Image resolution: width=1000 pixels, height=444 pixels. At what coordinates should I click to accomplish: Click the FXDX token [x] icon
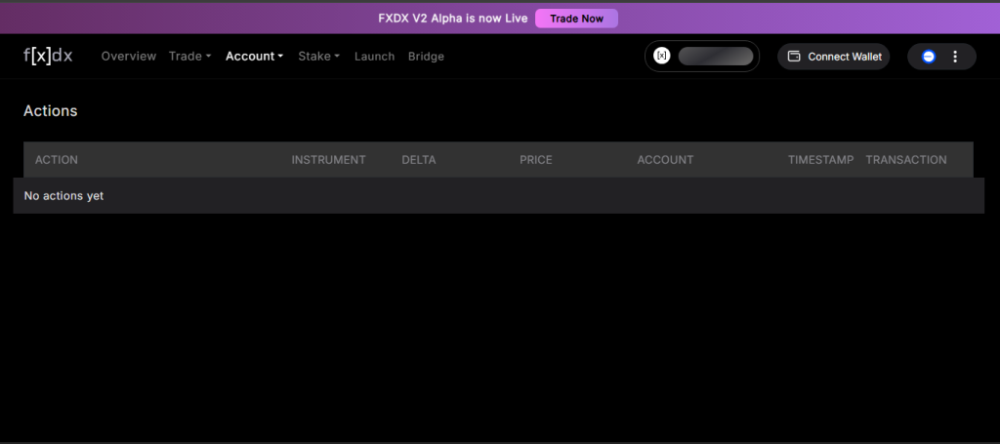[661, 57]
